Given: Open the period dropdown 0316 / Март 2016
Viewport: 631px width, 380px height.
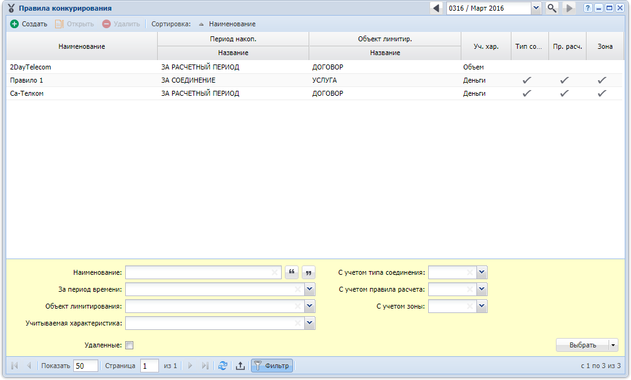Looking at the screenshot, I should [x=536, y=8].
